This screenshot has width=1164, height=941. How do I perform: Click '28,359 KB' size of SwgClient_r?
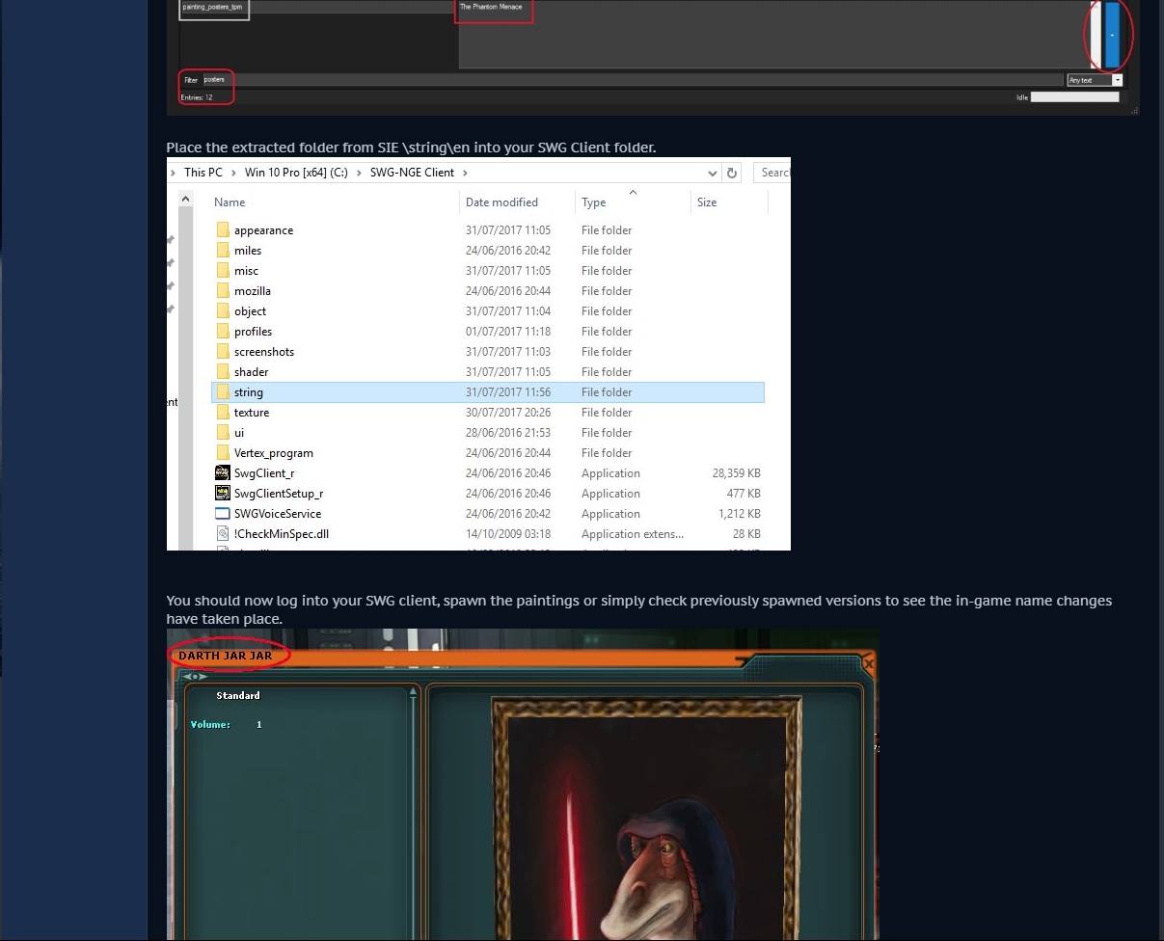click(x=735, y=473)
